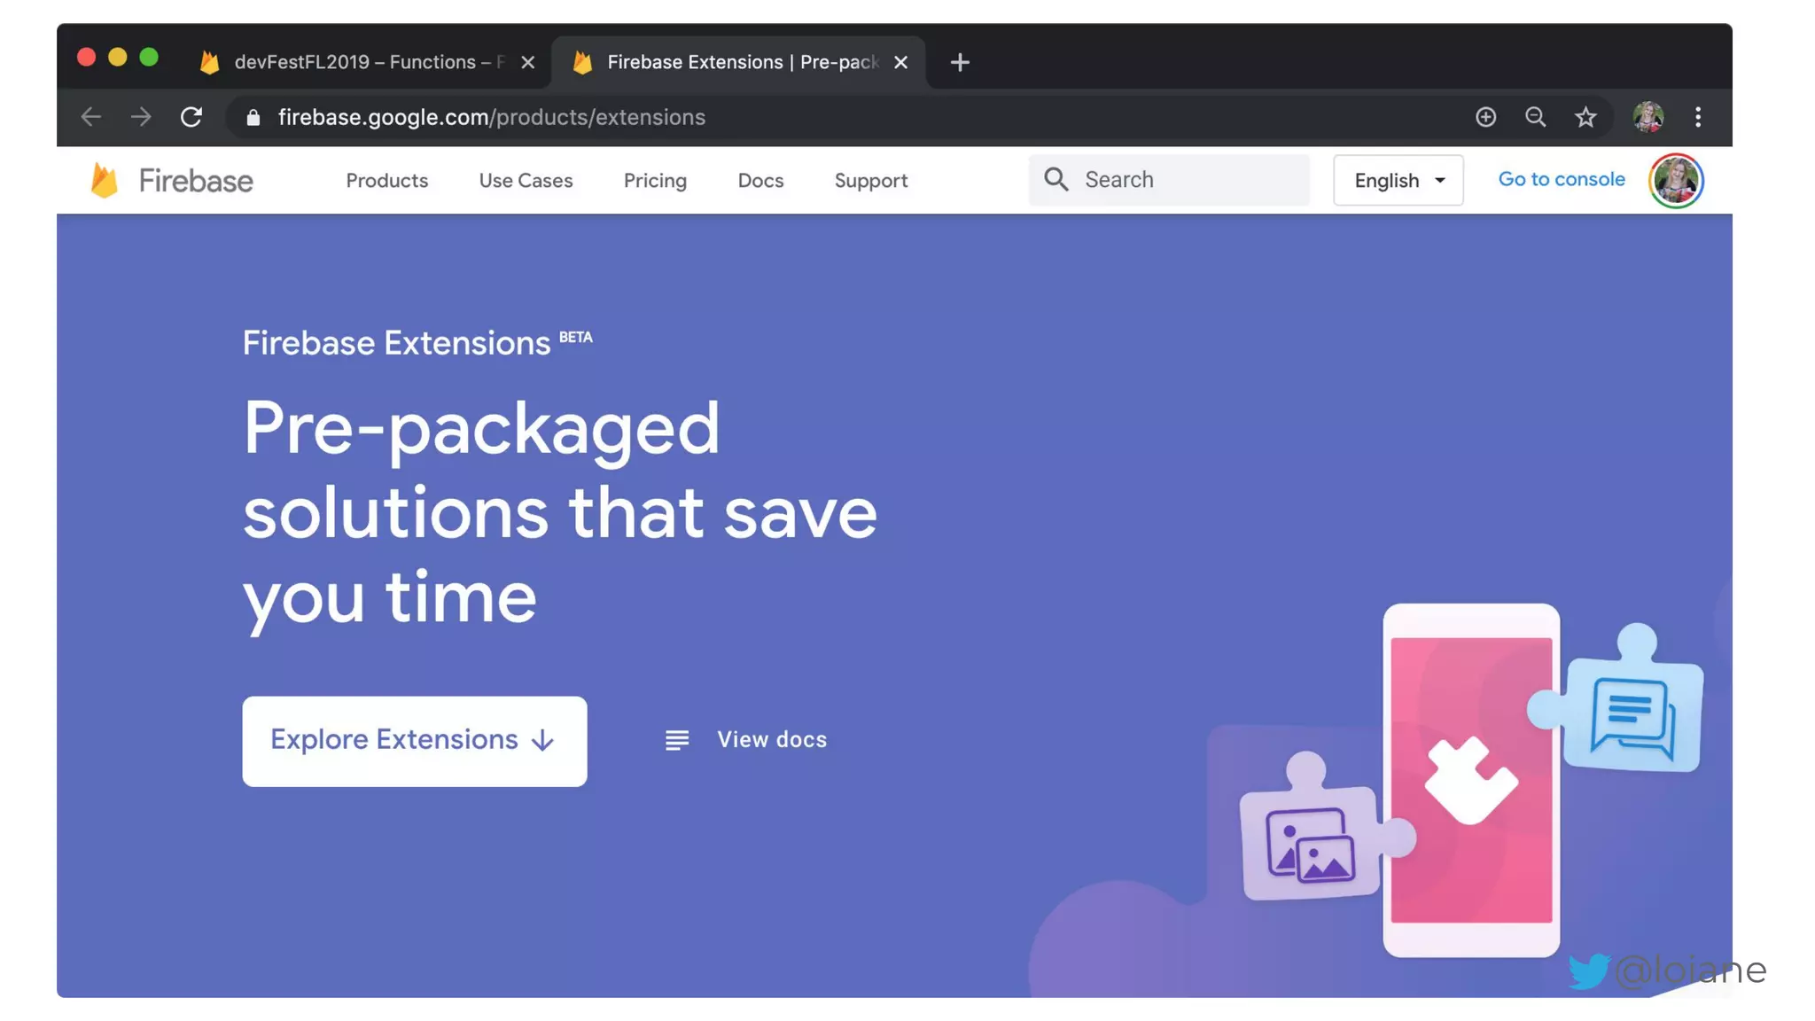Screen dimensions: 1815x1021
Task: Open new tab with plus icon
Action: click(960, 62)
